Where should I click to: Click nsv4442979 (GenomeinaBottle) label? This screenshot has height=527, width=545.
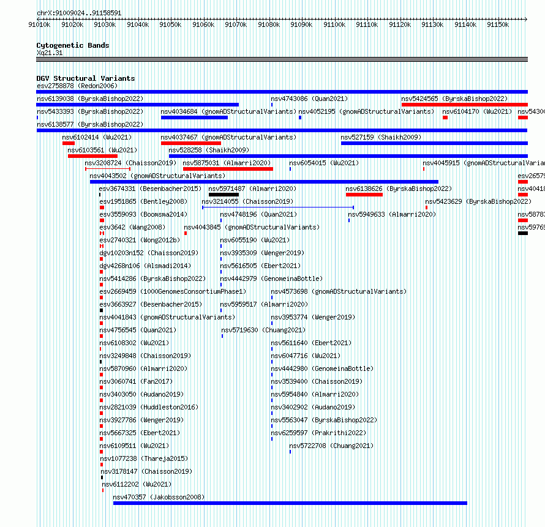click(271, 278)
